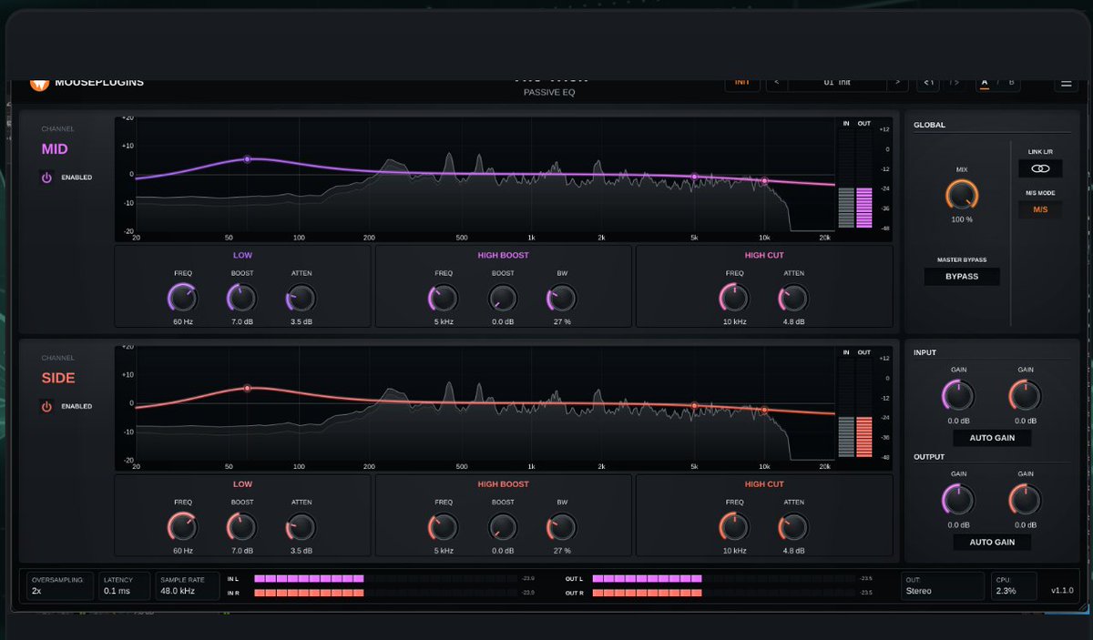Select the A comparison slot

pos(985,83)
